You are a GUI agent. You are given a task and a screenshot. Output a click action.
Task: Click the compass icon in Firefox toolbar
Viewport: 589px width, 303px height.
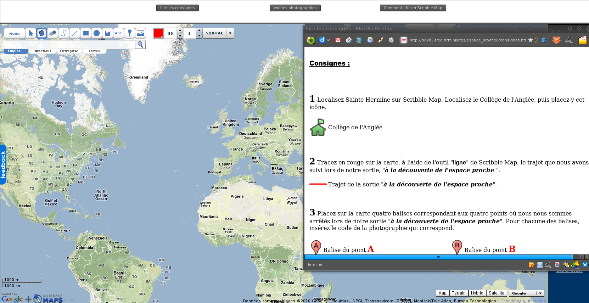click(x=349, y=40)
